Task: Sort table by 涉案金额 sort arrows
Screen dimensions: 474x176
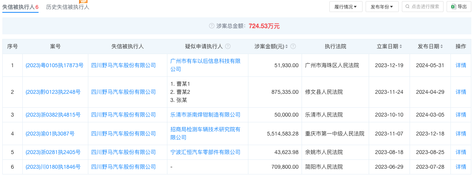Action: pyautogui.click(x=287, y=46)
